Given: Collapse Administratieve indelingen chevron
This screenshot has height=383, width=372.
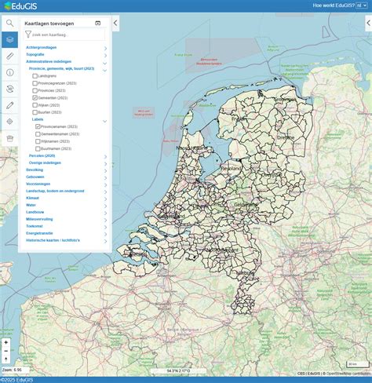Looking at the screenshot, I should [104, 63].
